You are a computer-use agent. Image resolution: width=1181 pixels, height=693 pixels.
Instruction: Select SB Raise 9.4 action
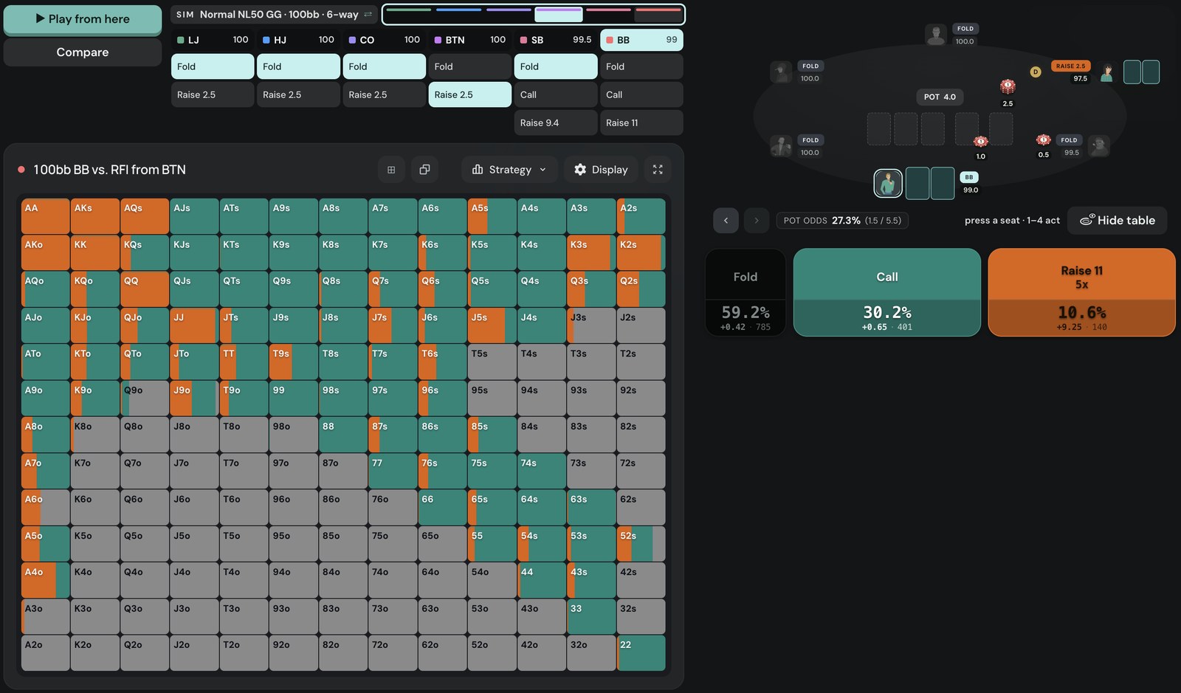pos(556,123)
